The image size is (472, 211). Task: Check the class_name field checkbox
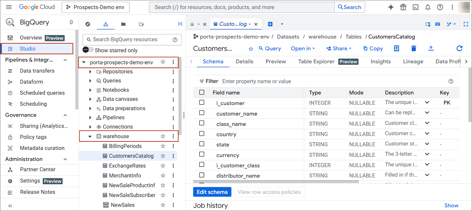(202, 123)
